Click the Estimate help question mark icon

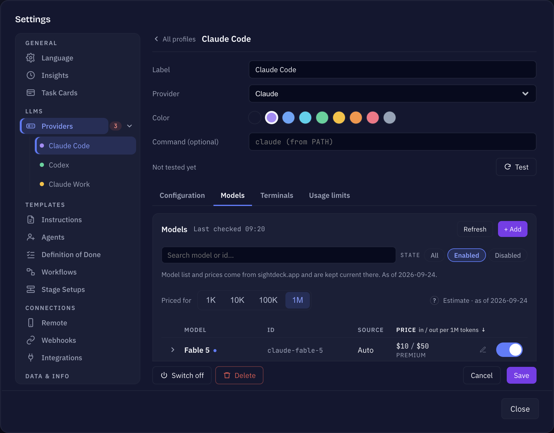click(434, 300)
